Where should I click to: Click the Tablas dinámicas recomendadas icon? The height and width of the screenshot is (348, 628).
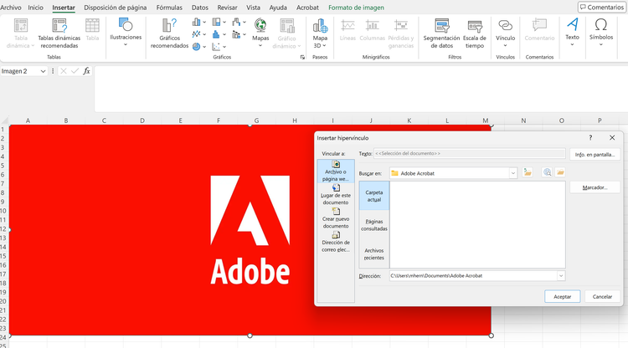(59, 26)
